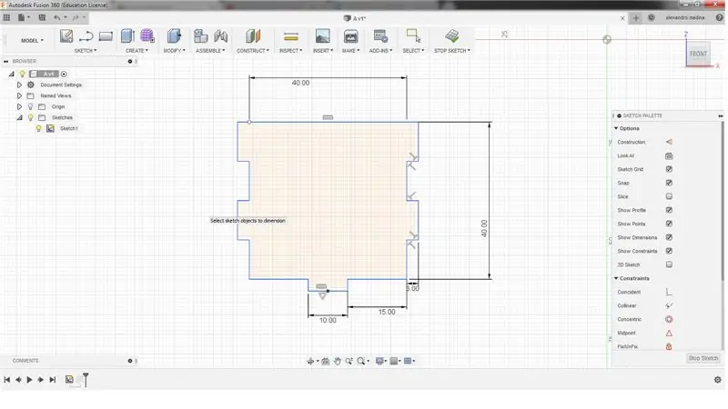Click the Insert image icon
The width and height of the screenshot is (728, 409).
(323, 36)
